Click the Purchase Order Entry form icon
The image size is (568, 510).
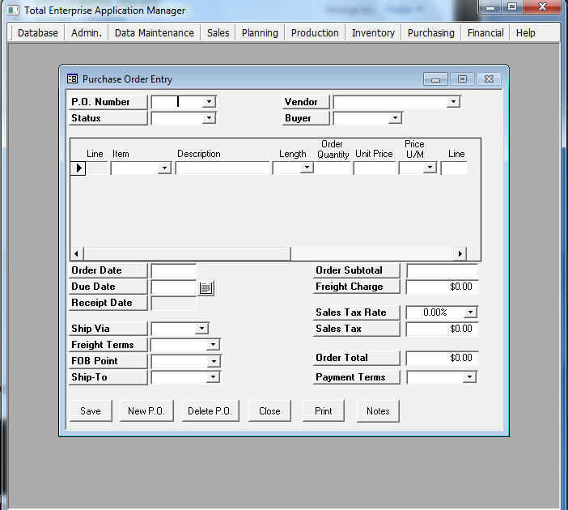point(72,79)
